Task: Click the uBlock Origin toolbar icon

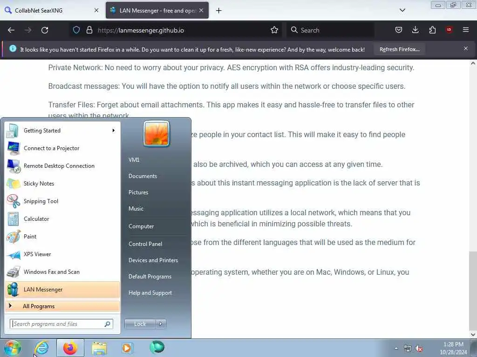Action: point(449,30)
